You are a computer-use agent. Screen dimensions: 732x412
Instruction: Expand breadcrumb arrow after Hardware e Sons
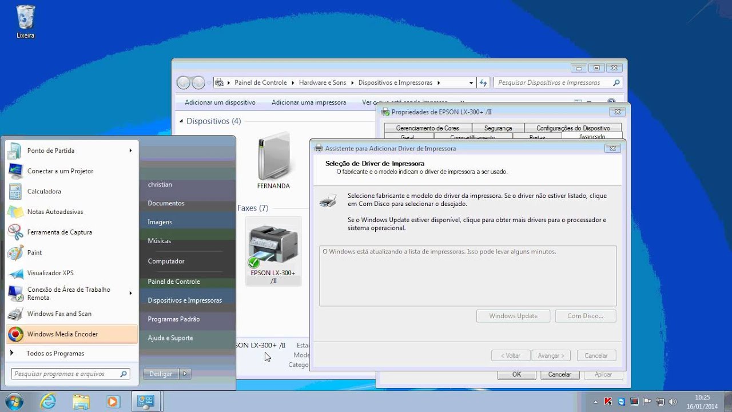(x=352, y=82)
